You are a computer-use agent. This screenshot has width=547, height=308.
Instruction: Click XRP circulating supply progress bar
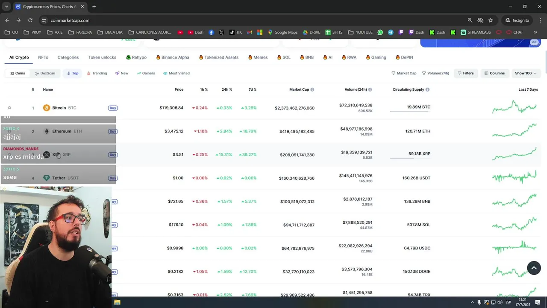click(410, 158)
